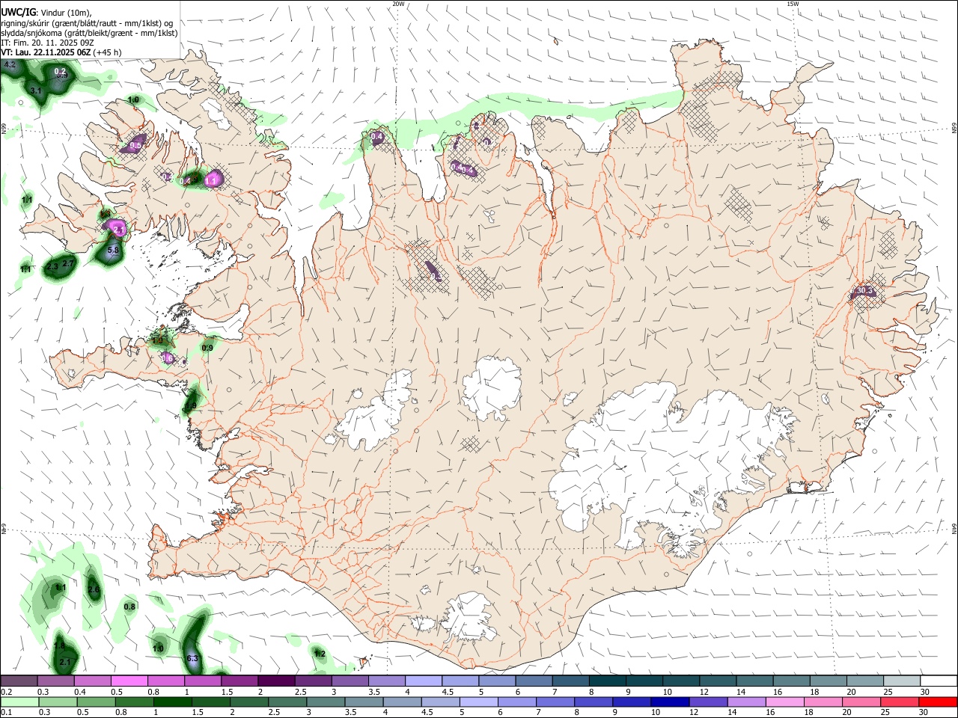
Task: Select the 'Vindur (10m),' header text
Action: [67, 13]
